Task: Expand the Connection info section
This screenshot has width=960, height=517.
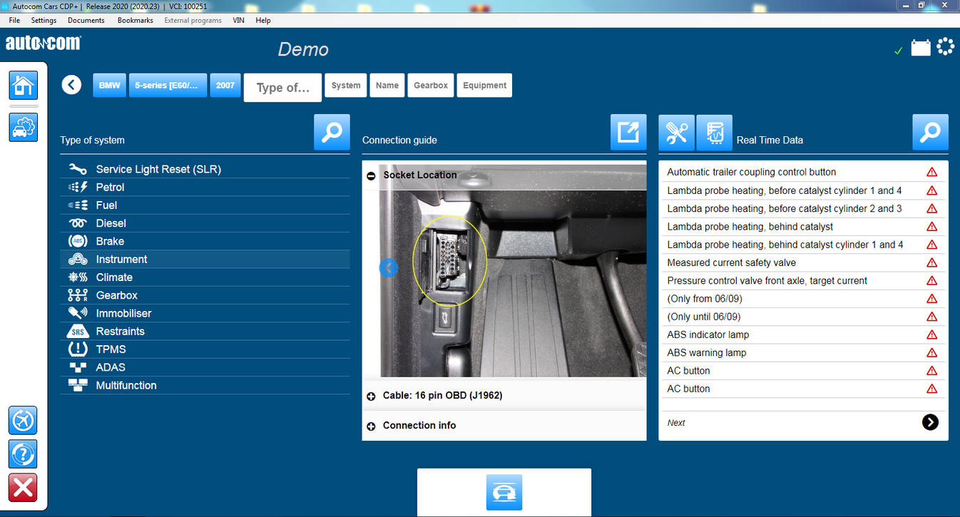Action: click(x=371, y=425)
